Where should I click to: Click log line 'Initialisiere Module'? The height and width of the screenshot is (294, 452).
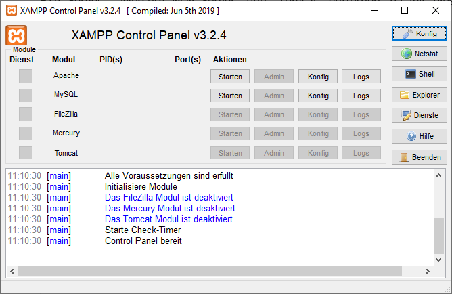pyautogui.click(x=141, y=187)
